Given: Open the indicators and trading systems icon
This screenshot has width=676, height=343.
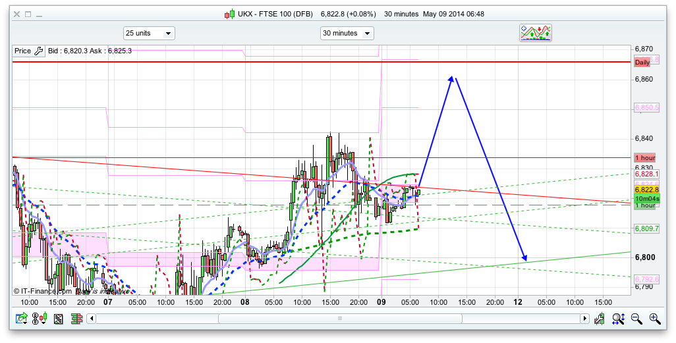Looking at the screenshot, I should [535, 33].
